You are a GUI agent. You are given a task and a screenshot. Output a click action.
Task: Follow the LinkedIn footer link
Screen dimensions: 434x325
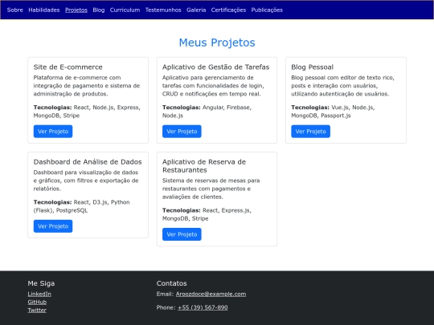[x=39, y=294]
